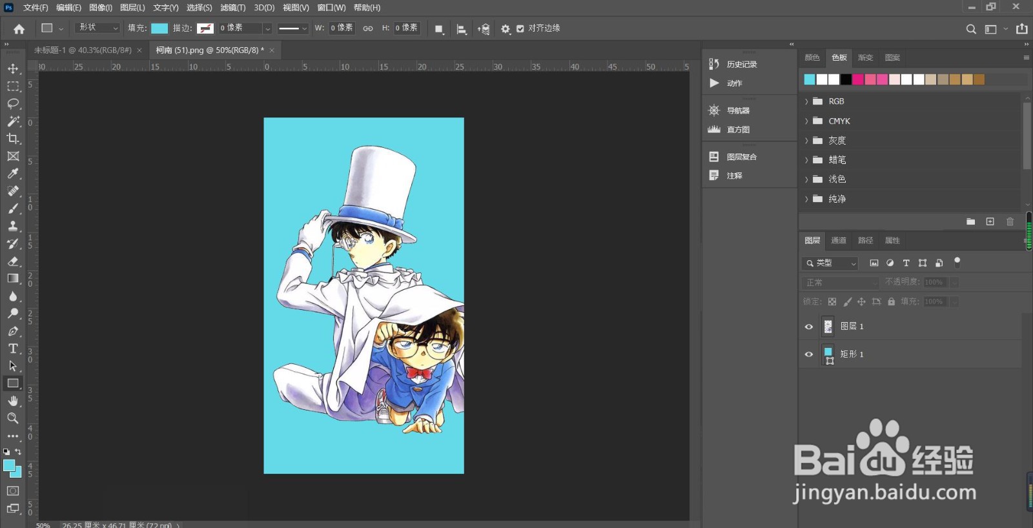Viewport: 1033px width, 528px height.
Task: Expand the 蜡笔 swatch folder
Action: click(806, 160)
